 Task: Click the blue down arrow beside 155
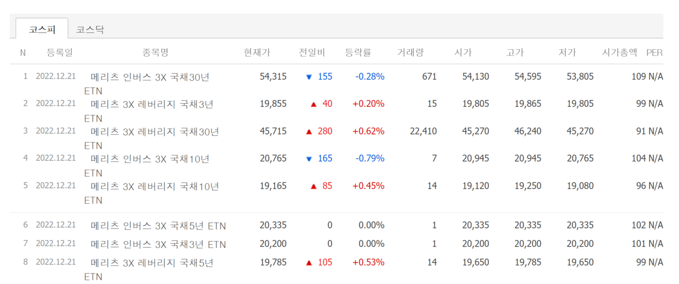click(x=309, y=77)
